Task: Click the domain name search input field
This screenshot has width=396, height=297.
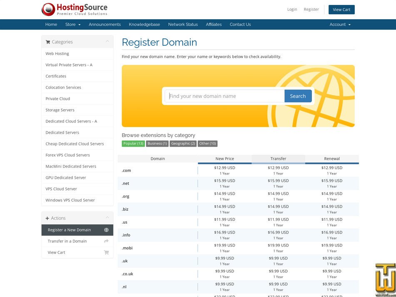Action: coord(224,96)
